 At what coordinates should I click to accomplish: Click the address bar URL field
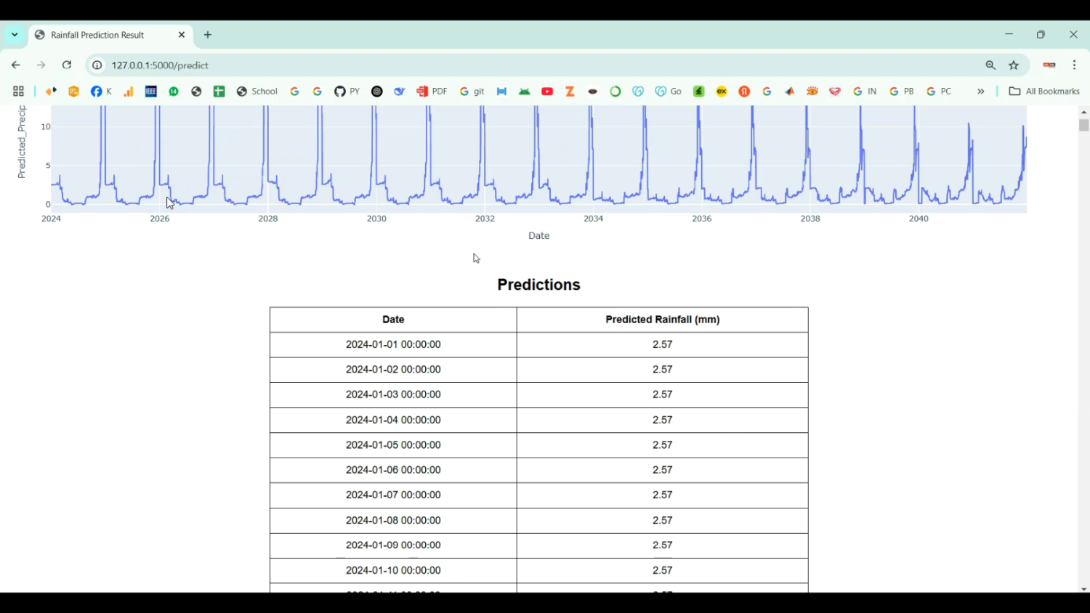(509, 65)
